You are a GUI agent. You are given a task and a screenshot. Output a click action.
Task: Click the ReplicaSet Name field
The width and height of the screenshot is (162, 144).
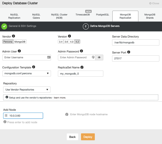tap(80, 74)
